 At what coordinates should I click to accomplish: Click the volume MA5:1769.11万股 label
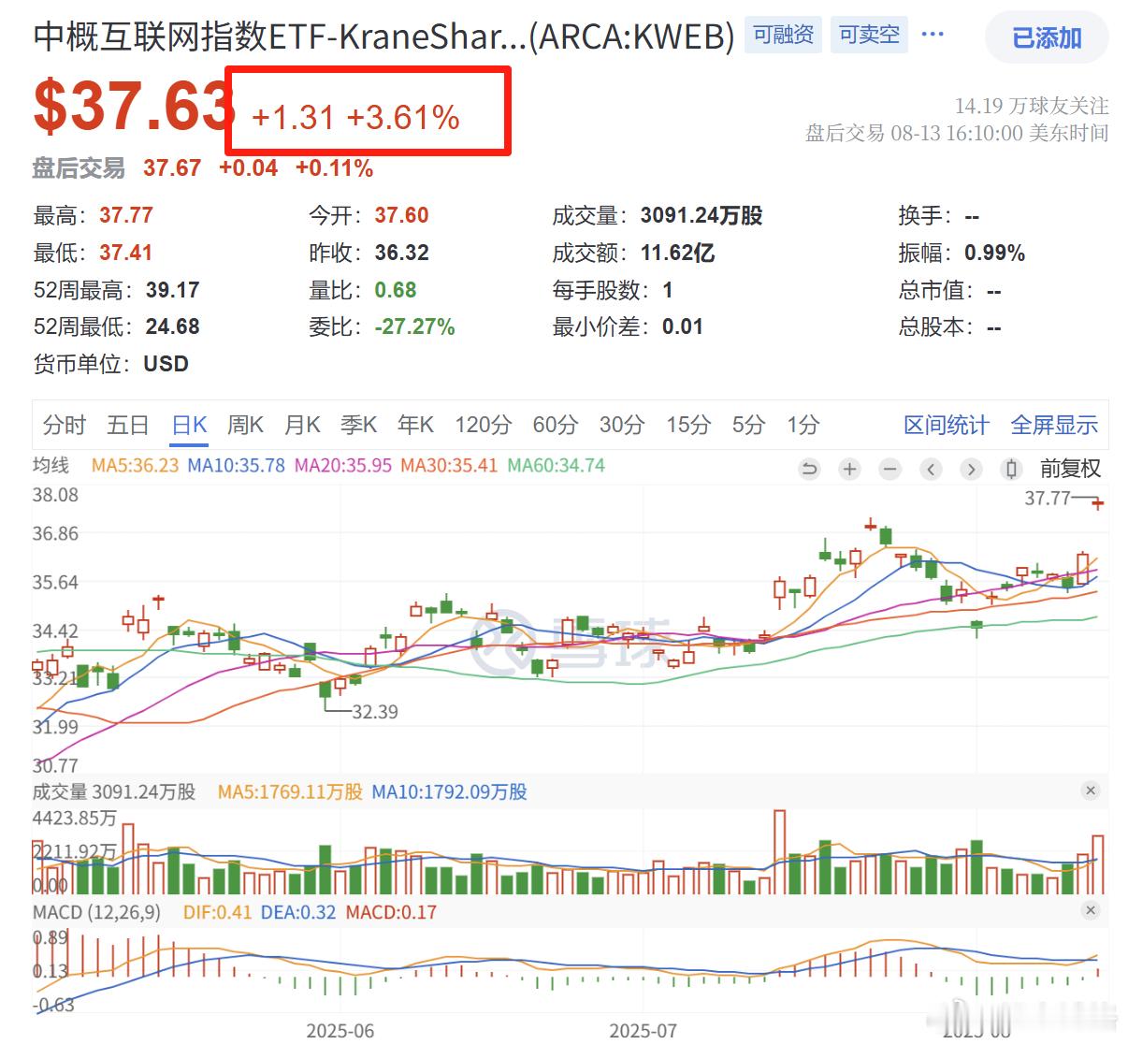pyautogui.click(x=290, y=791)
